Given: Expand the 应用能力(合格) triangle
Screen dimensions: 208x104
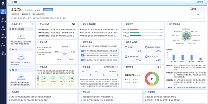Looking at the screenshot, I should pos(37,36).
